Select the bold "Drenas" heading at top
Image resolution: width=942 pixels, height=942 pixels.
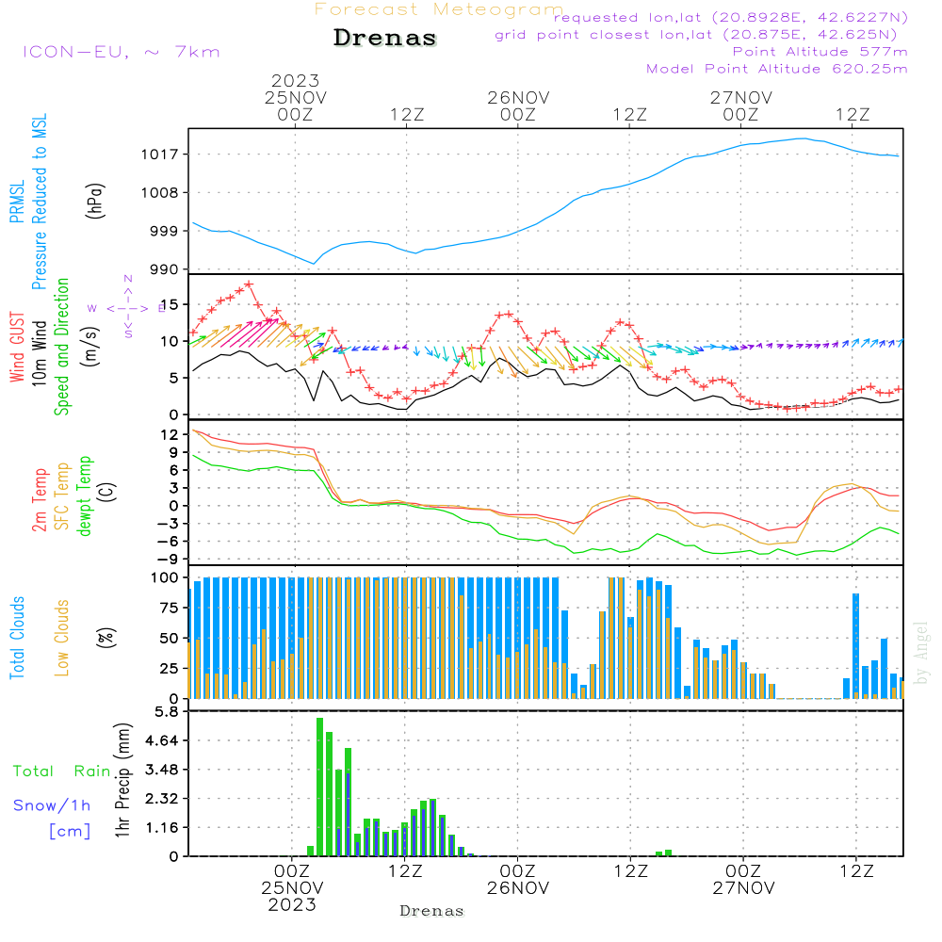pos(385,38)
